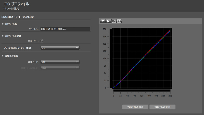Open the プロファイルのリマインダー機能 dropdown
The image size is (204, 115).
click(x=60, y=48)
